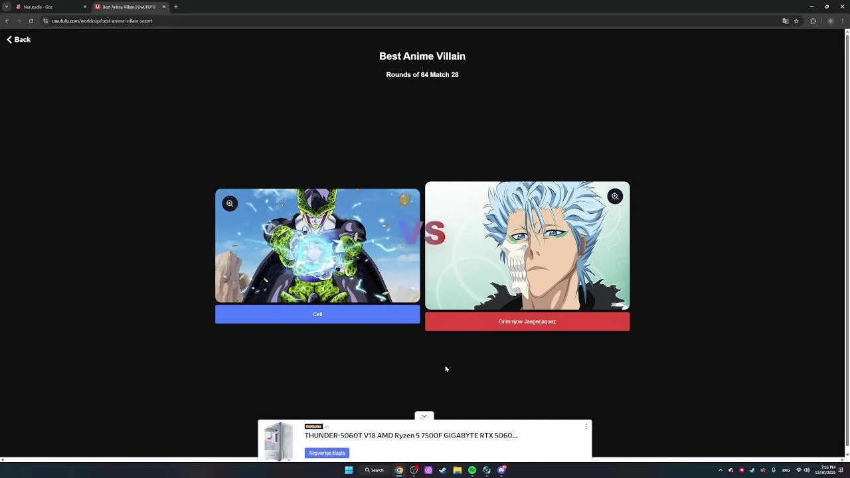
Task: Open the THUNDER-5060T ad headline
Action: pyautogui.click(x=411, y=436)
